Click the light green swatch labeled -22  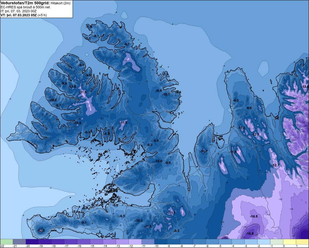pyautogui.click(x=6, y=242)
